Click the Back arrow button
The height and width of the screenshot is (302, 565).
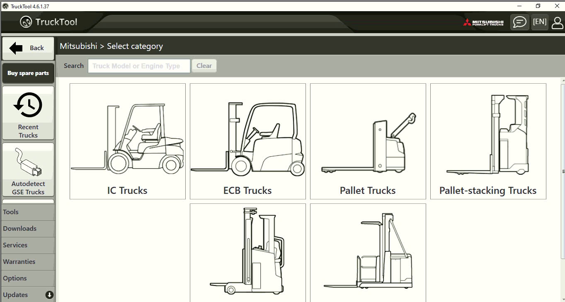click(28, 48)
